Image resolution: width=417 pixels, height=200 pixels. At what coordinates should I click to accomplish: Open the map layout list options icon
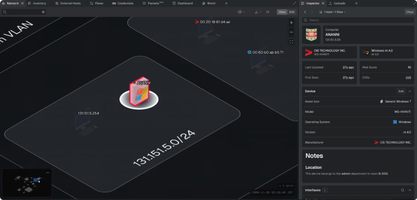[267, 12]
